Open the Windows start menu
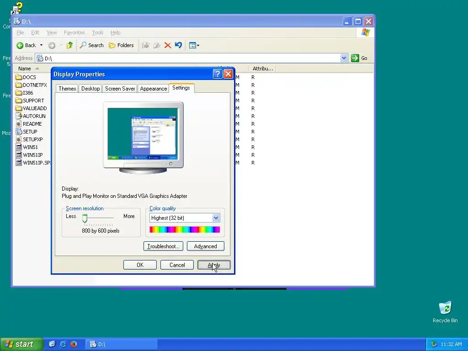 21,344
